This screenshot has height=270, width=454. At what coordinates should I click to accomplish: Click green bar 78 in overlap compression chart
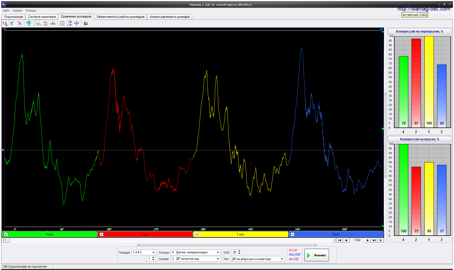coord(403,92)
